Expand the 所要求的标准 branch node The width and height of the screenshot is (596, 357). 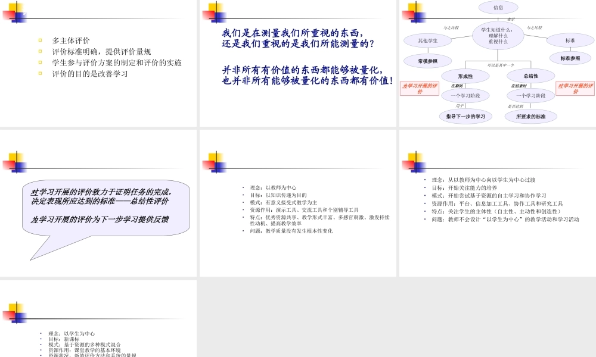pyautogui.click(x=533, y=117)
